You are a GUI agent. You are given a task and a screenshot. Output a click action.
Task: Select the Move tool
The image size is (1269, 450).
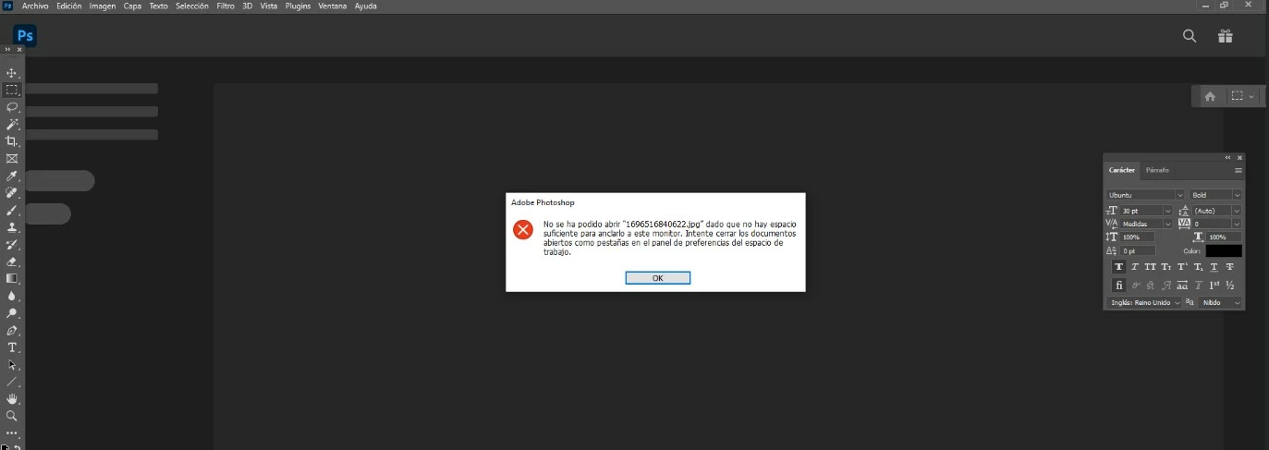pos(12,73)
